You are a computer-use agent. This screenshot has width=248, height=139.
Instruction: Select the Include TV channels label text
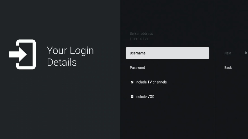[151, 82]
